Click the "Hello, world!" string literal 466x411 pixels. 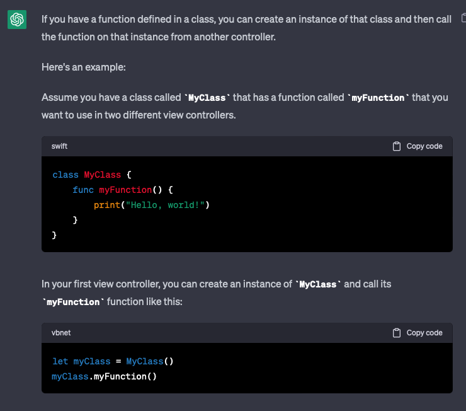164,205
